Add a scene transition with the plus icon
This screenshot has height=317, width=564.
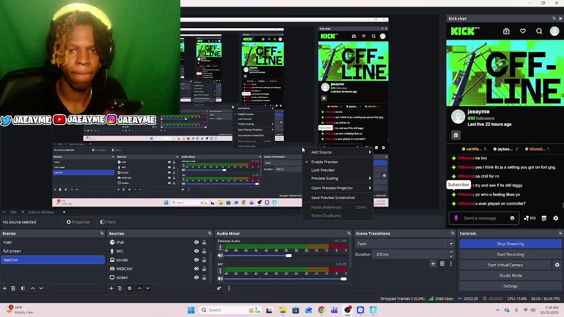click(433, 264)
